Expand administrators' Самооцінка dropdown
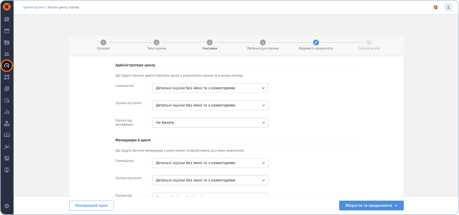Screen dimensions: 459x215 tap(210, 88)
